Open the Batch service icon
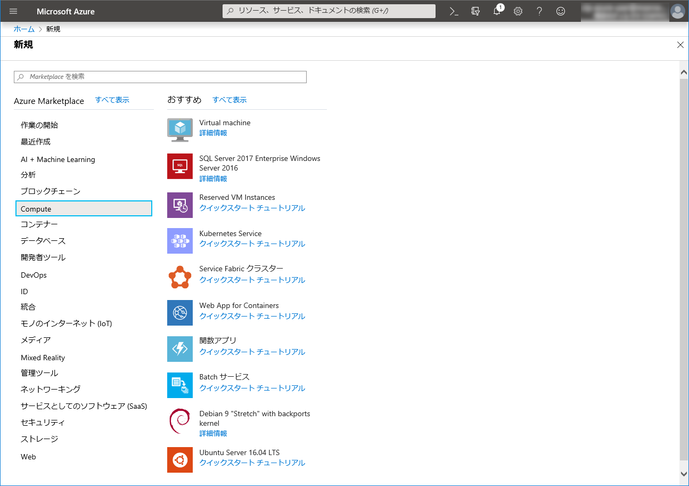Screen dimensions: 689x486 point(179,385)
